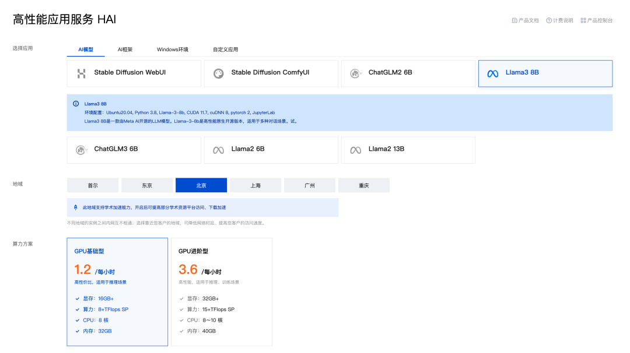Click the Llama2 6B Meta icon
The height and width of the screenshot is (353, 630).
(x=218, y=150)
